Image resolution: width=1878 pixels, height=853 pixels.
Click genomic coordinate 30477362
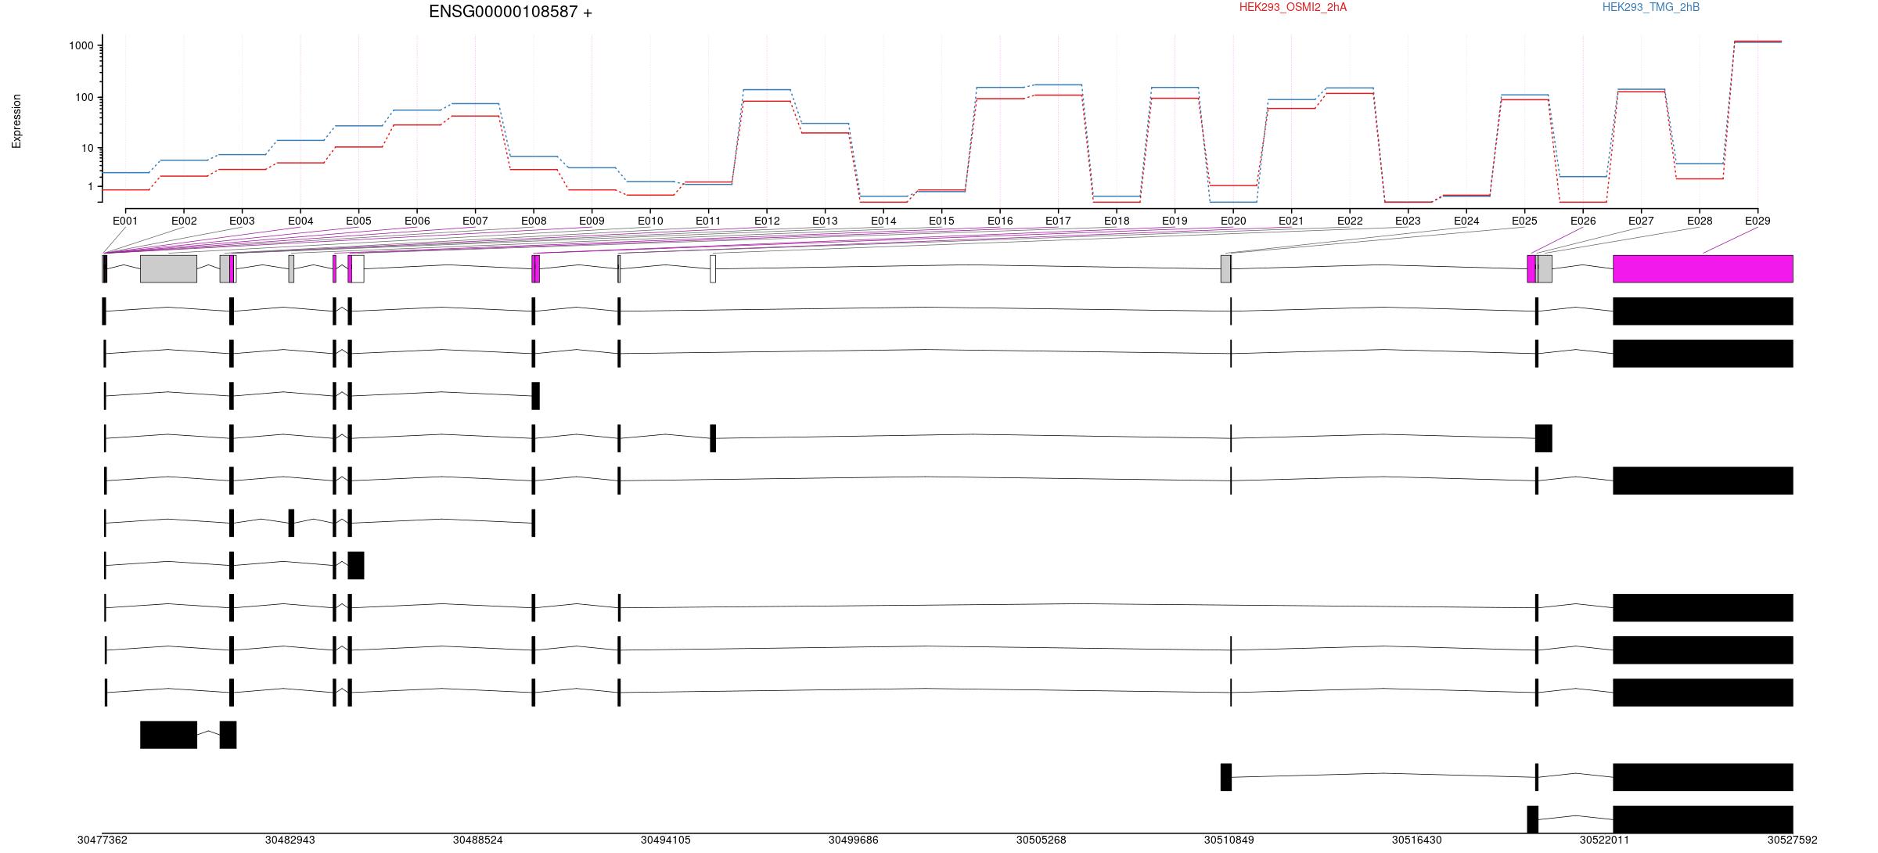[103, 840]
